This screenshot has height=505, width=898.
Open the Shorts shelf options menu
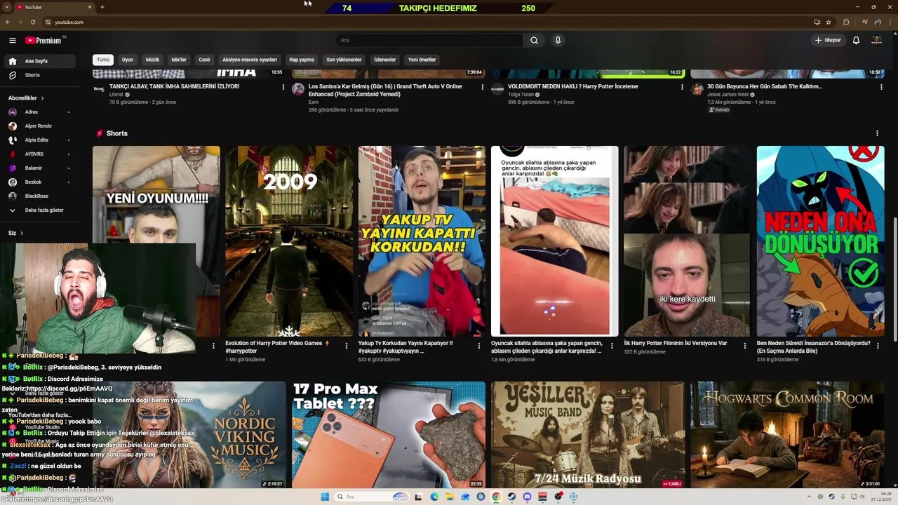(877, 133)
